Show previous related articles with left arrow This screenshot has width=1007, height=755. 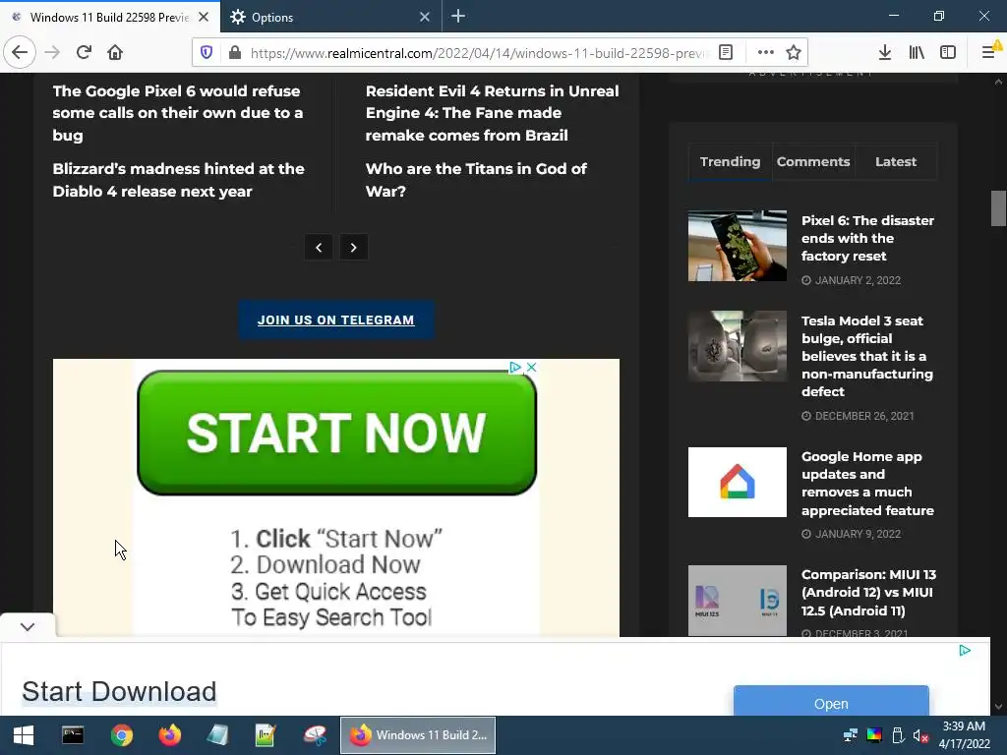(319, 247)
